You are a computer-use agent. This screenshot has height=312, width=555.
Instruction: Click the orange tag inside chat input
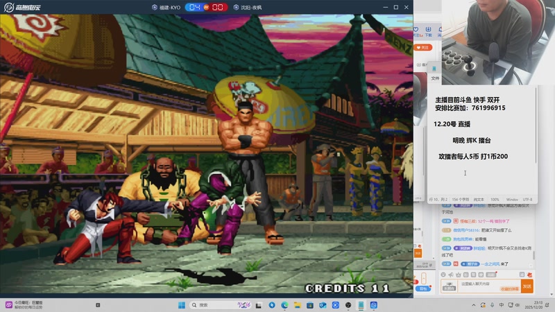(x=509, y=289)
